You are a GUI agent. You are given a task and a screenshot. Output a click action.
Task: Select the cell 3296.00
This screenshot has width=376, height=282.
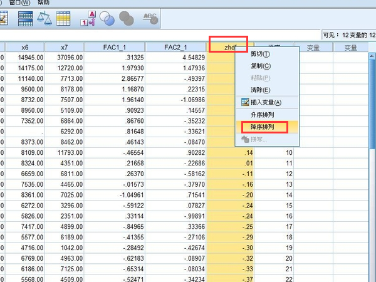click(x=65, y=206)
